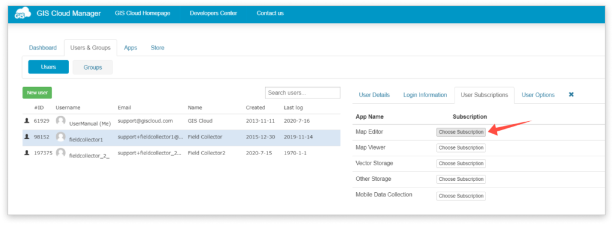
Task: Sort by the Last log column header
Action: pos(293,107)
